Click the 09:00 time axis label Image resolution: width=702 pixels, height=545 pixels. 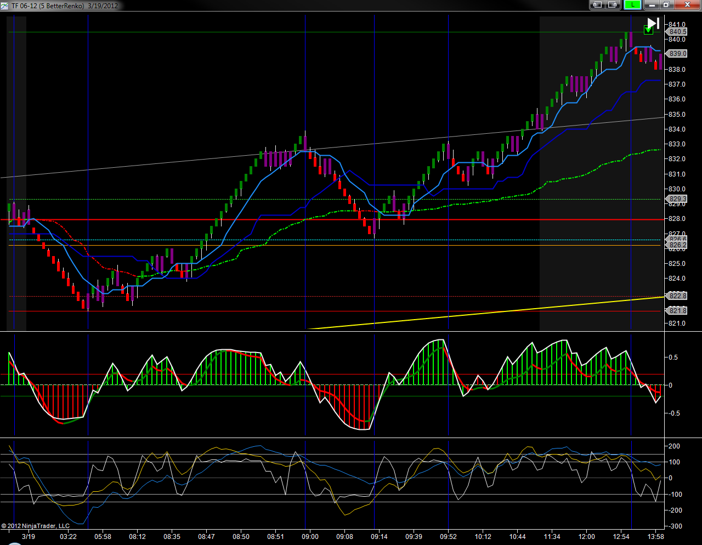pyautogui.click(x=310, y=537)
